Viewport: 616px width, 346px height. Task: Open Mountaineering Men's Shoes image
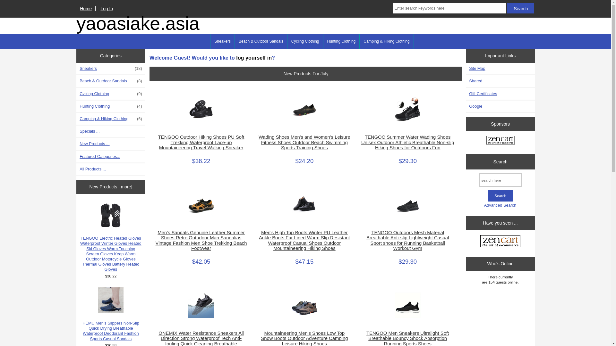tap(304, 305)
